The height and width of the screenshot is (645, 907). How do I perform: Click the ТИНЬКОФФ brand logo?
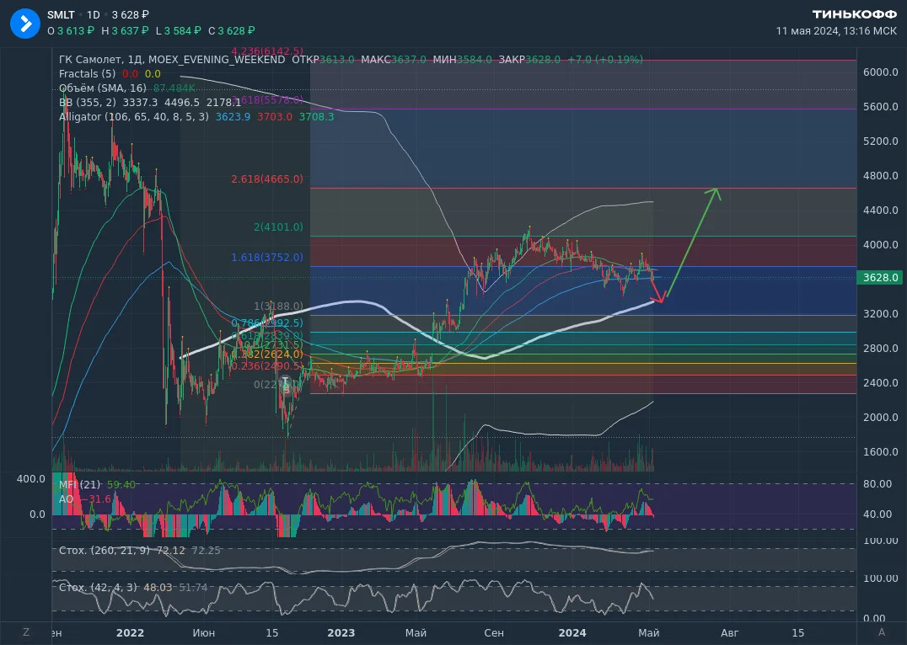coord(855,14)
